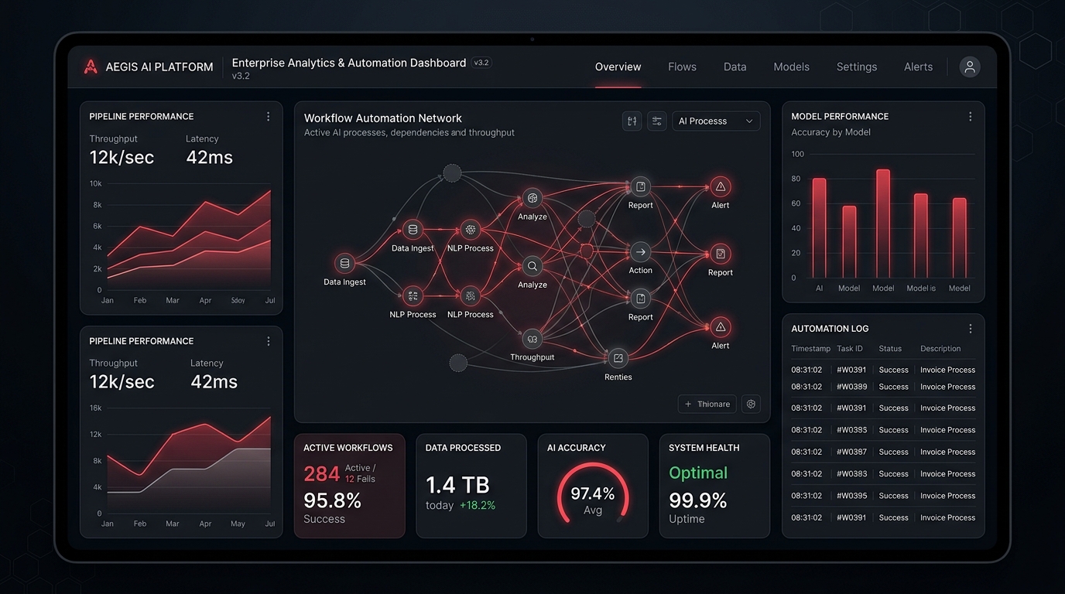The image size is (1065, 594).
Task: Select the Analyze node with globe icon
Action: tap(532, 198)
